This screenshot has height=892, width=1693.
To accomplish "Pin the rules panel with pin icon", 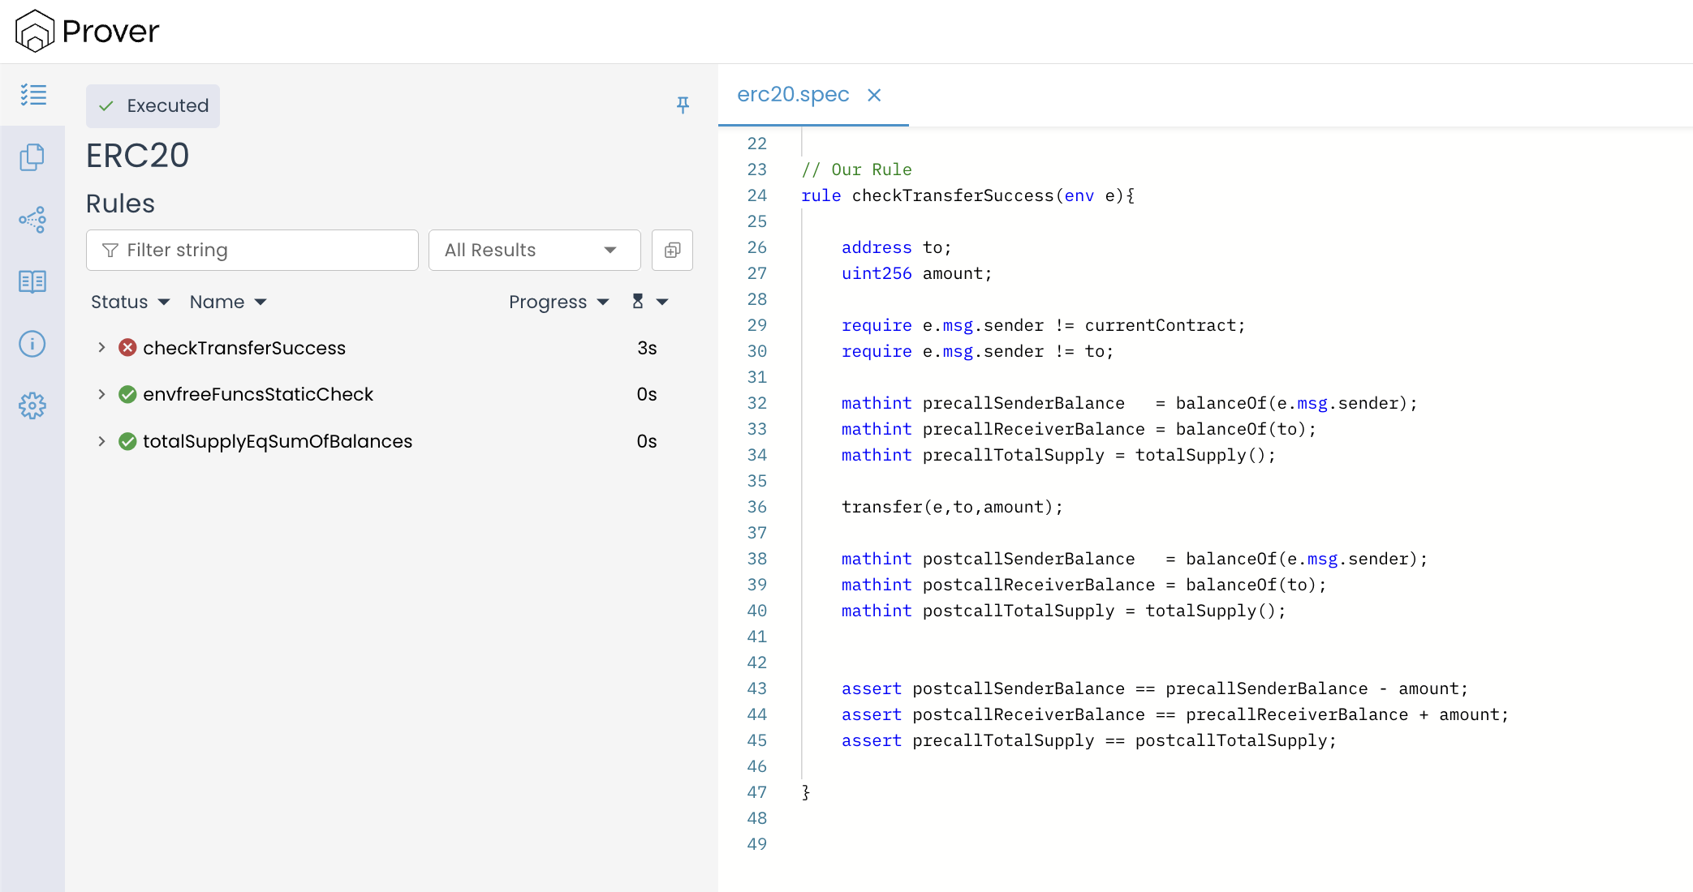I will [x=683, y=105].
